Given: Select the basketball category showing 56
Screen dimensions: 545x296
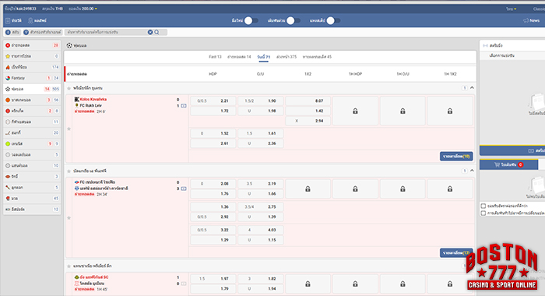Looking at the screenshot, I should 32,100.
